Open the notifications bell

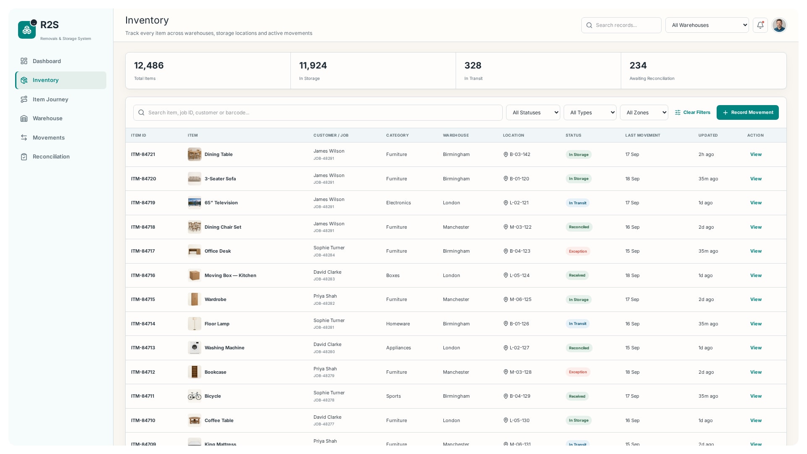click(x=760, y=25)
